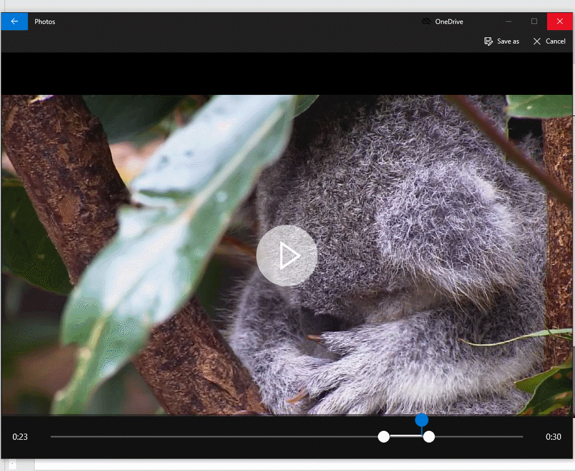Image resolution: width=575 pixels, height=471 pixels.
Task: Minimize the Photos window
Action: tap(509, 21)
